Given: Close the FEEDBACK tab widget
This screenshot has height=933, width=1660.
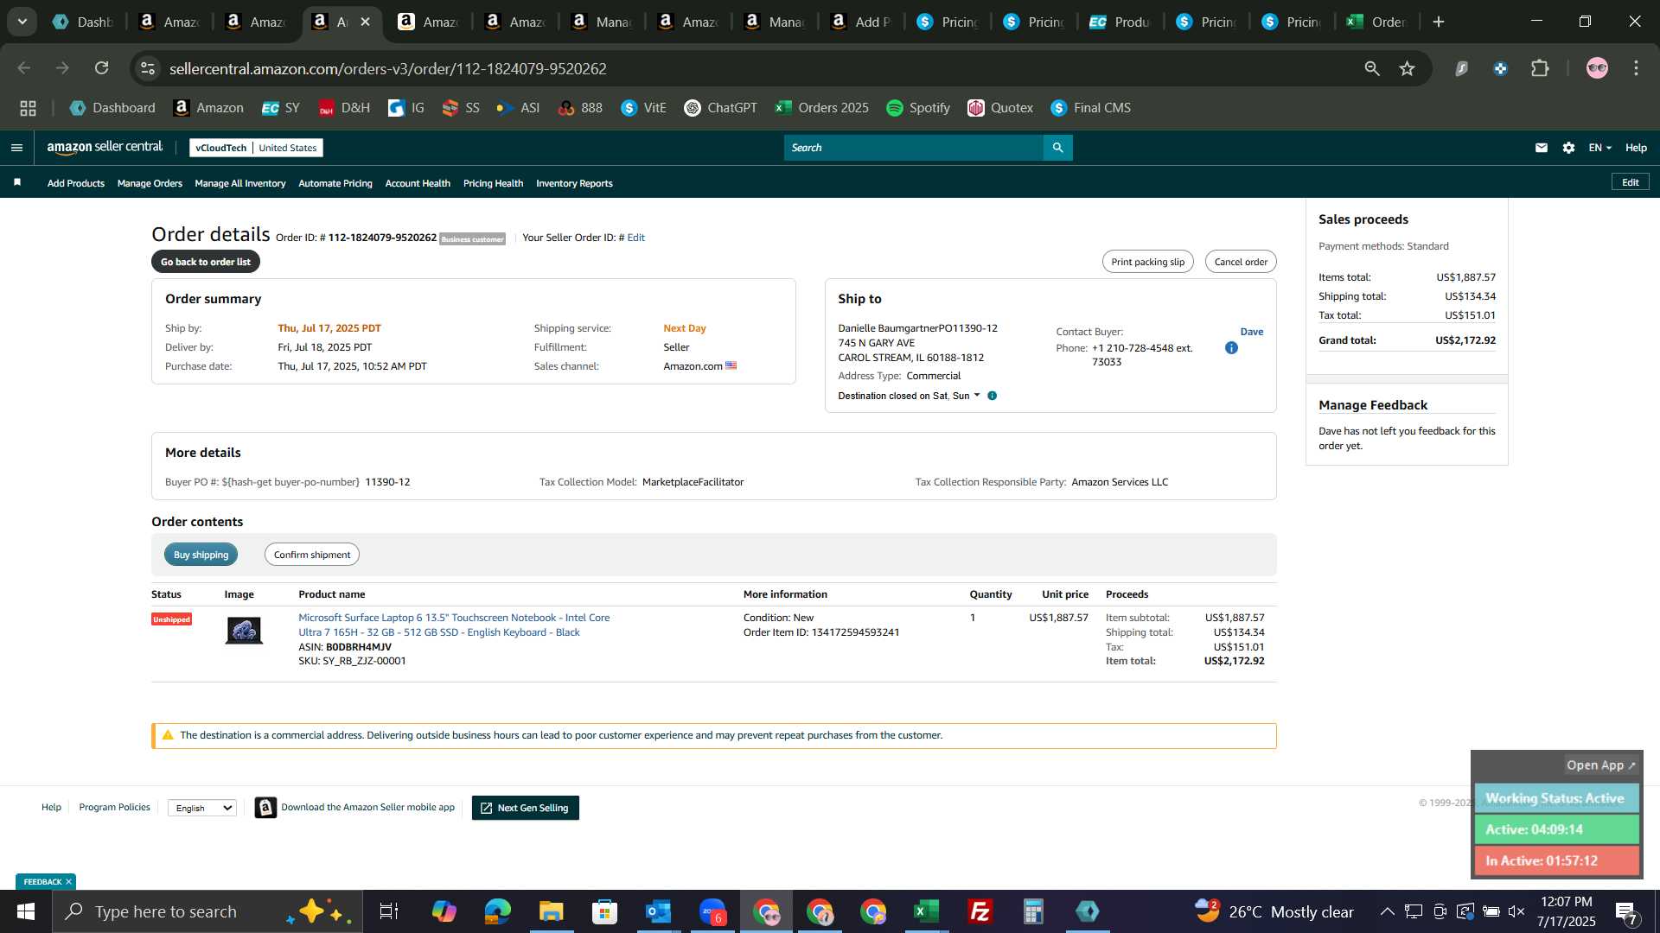Looking at the screenshot, I should 68,881.
